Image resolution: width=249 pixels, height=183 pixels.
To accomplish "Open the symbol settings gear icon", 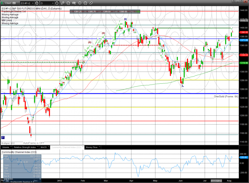I will 37,3.
